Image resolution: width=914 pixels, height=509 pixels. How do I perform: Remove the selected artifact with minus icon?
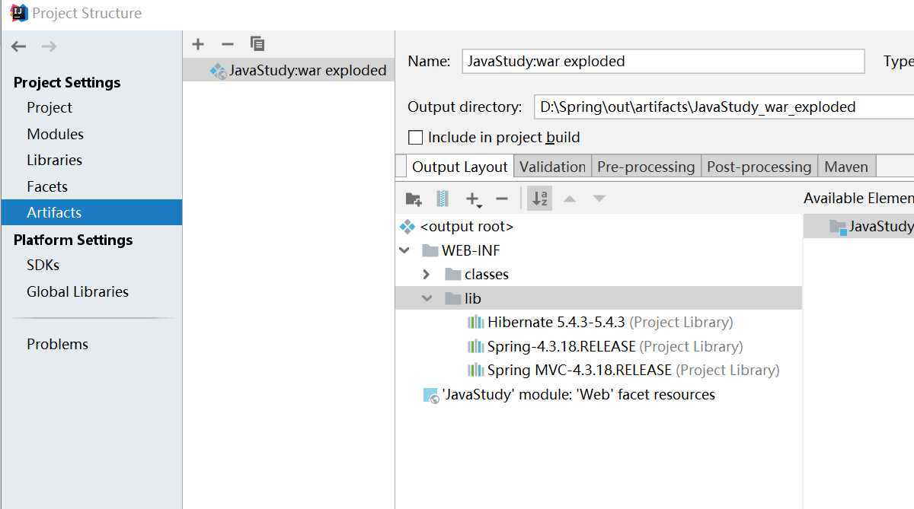tap(227, 44)
